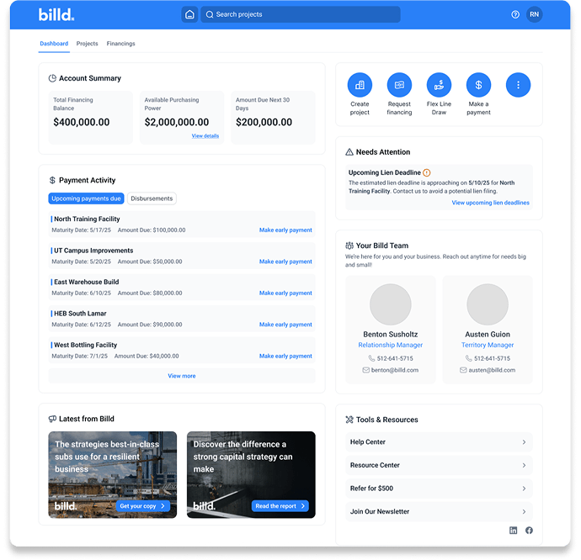Expand the Resource Center chevron
Viewport: 581px width, 560px height.
point(524,465)
